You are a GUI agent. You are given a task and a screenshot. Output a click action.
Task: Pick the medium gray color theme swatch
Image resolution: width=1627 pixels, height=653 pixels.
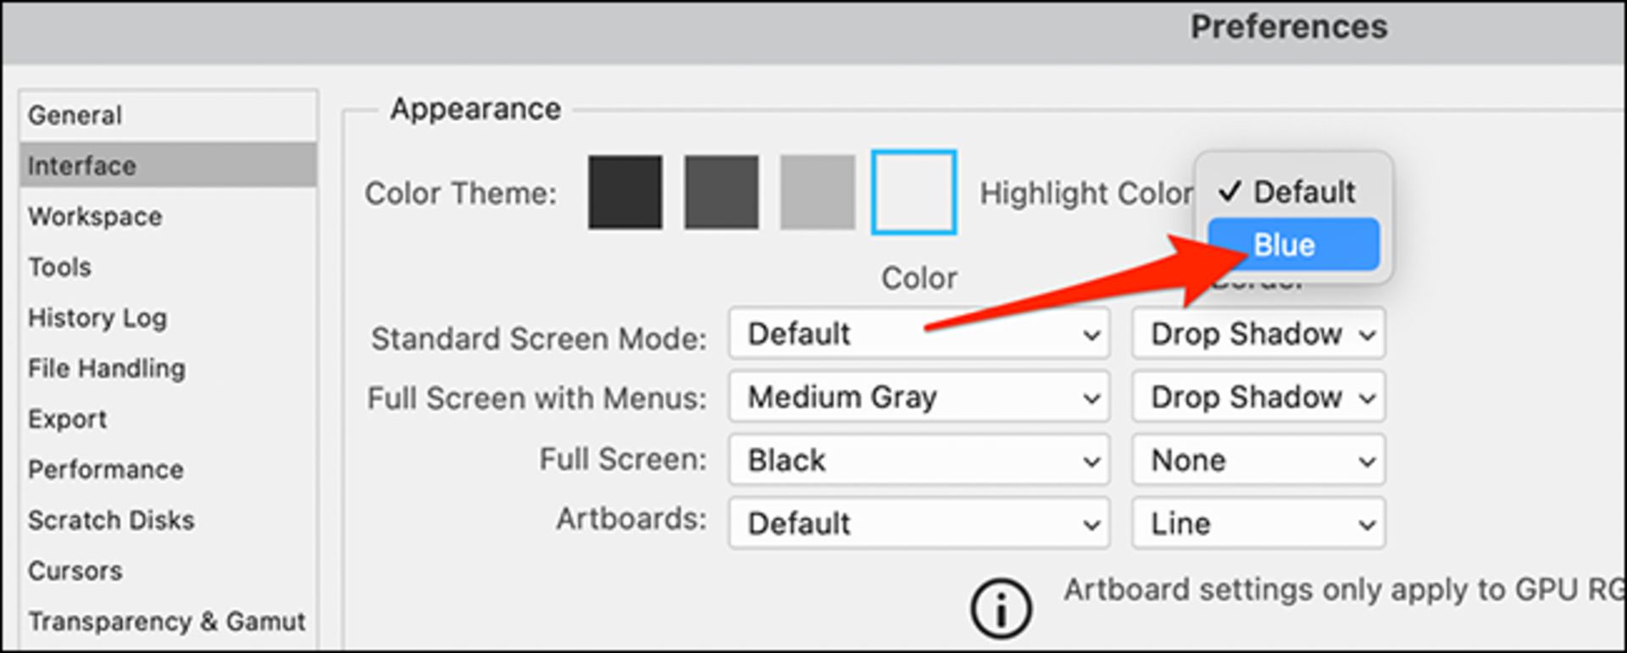point(817,192)
